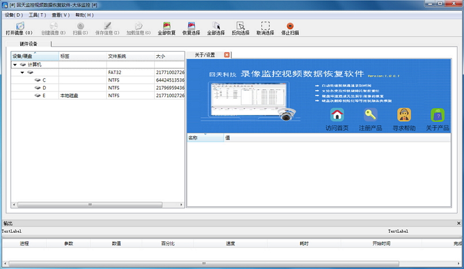The image size is (464, 269).
Task: Select the 关于/设置 tab
Action: click(x=205, y=55)
